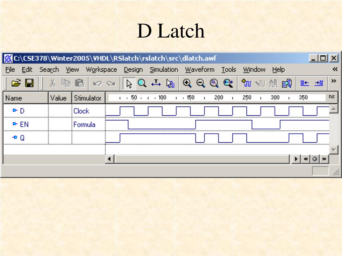342x256 pixels.
Task: Open the File menu
Action: [10, 70]
